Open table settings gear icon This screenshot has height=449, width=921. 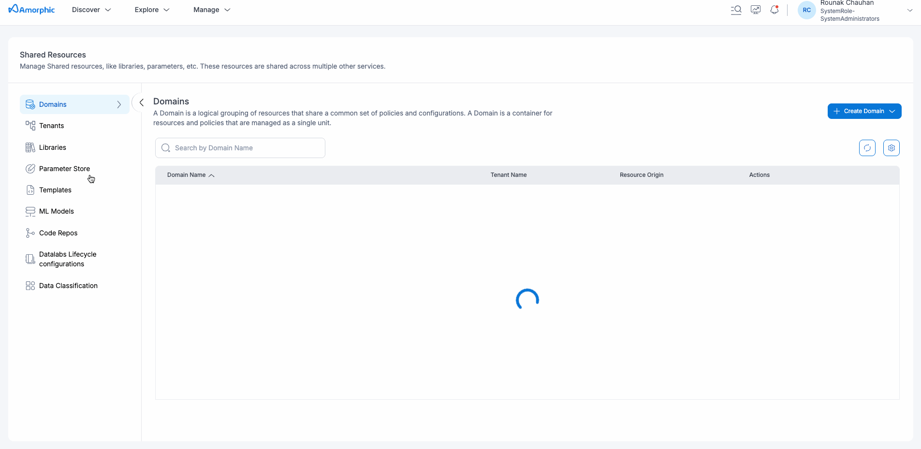[891, 148]
